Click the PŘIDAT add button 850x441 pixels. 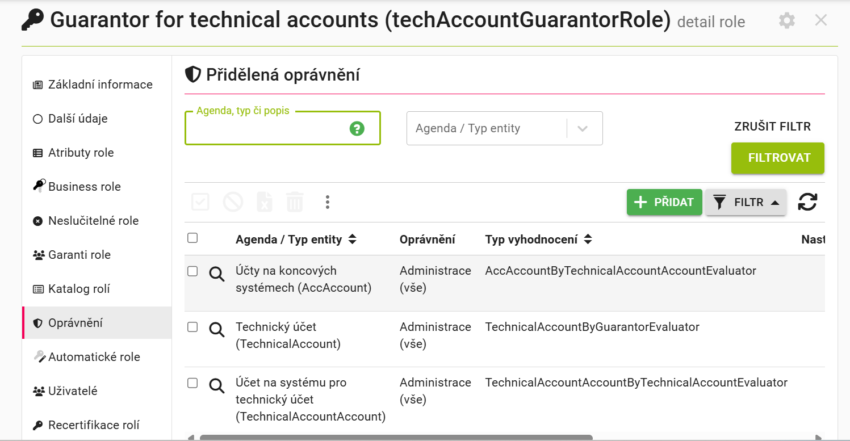[x=664, y=202]
